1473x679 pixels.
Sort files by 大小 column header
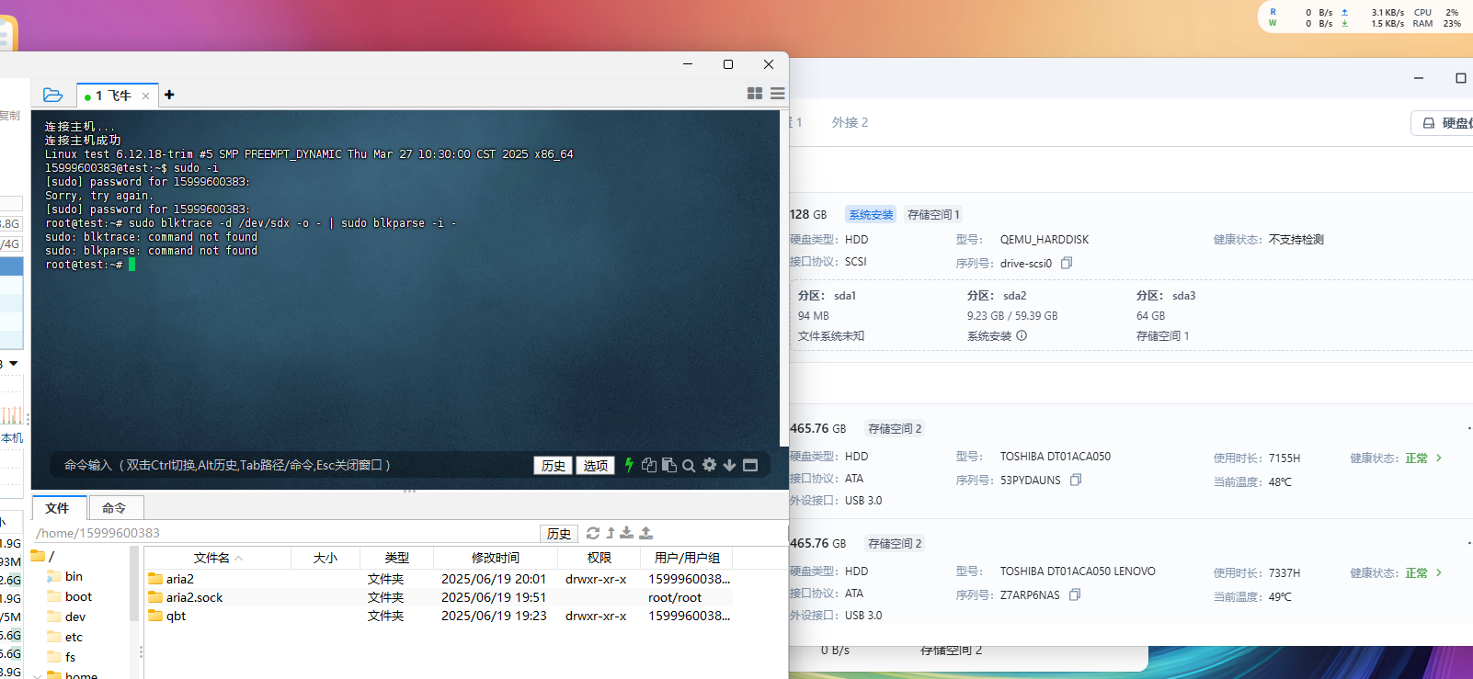[325, 558]
